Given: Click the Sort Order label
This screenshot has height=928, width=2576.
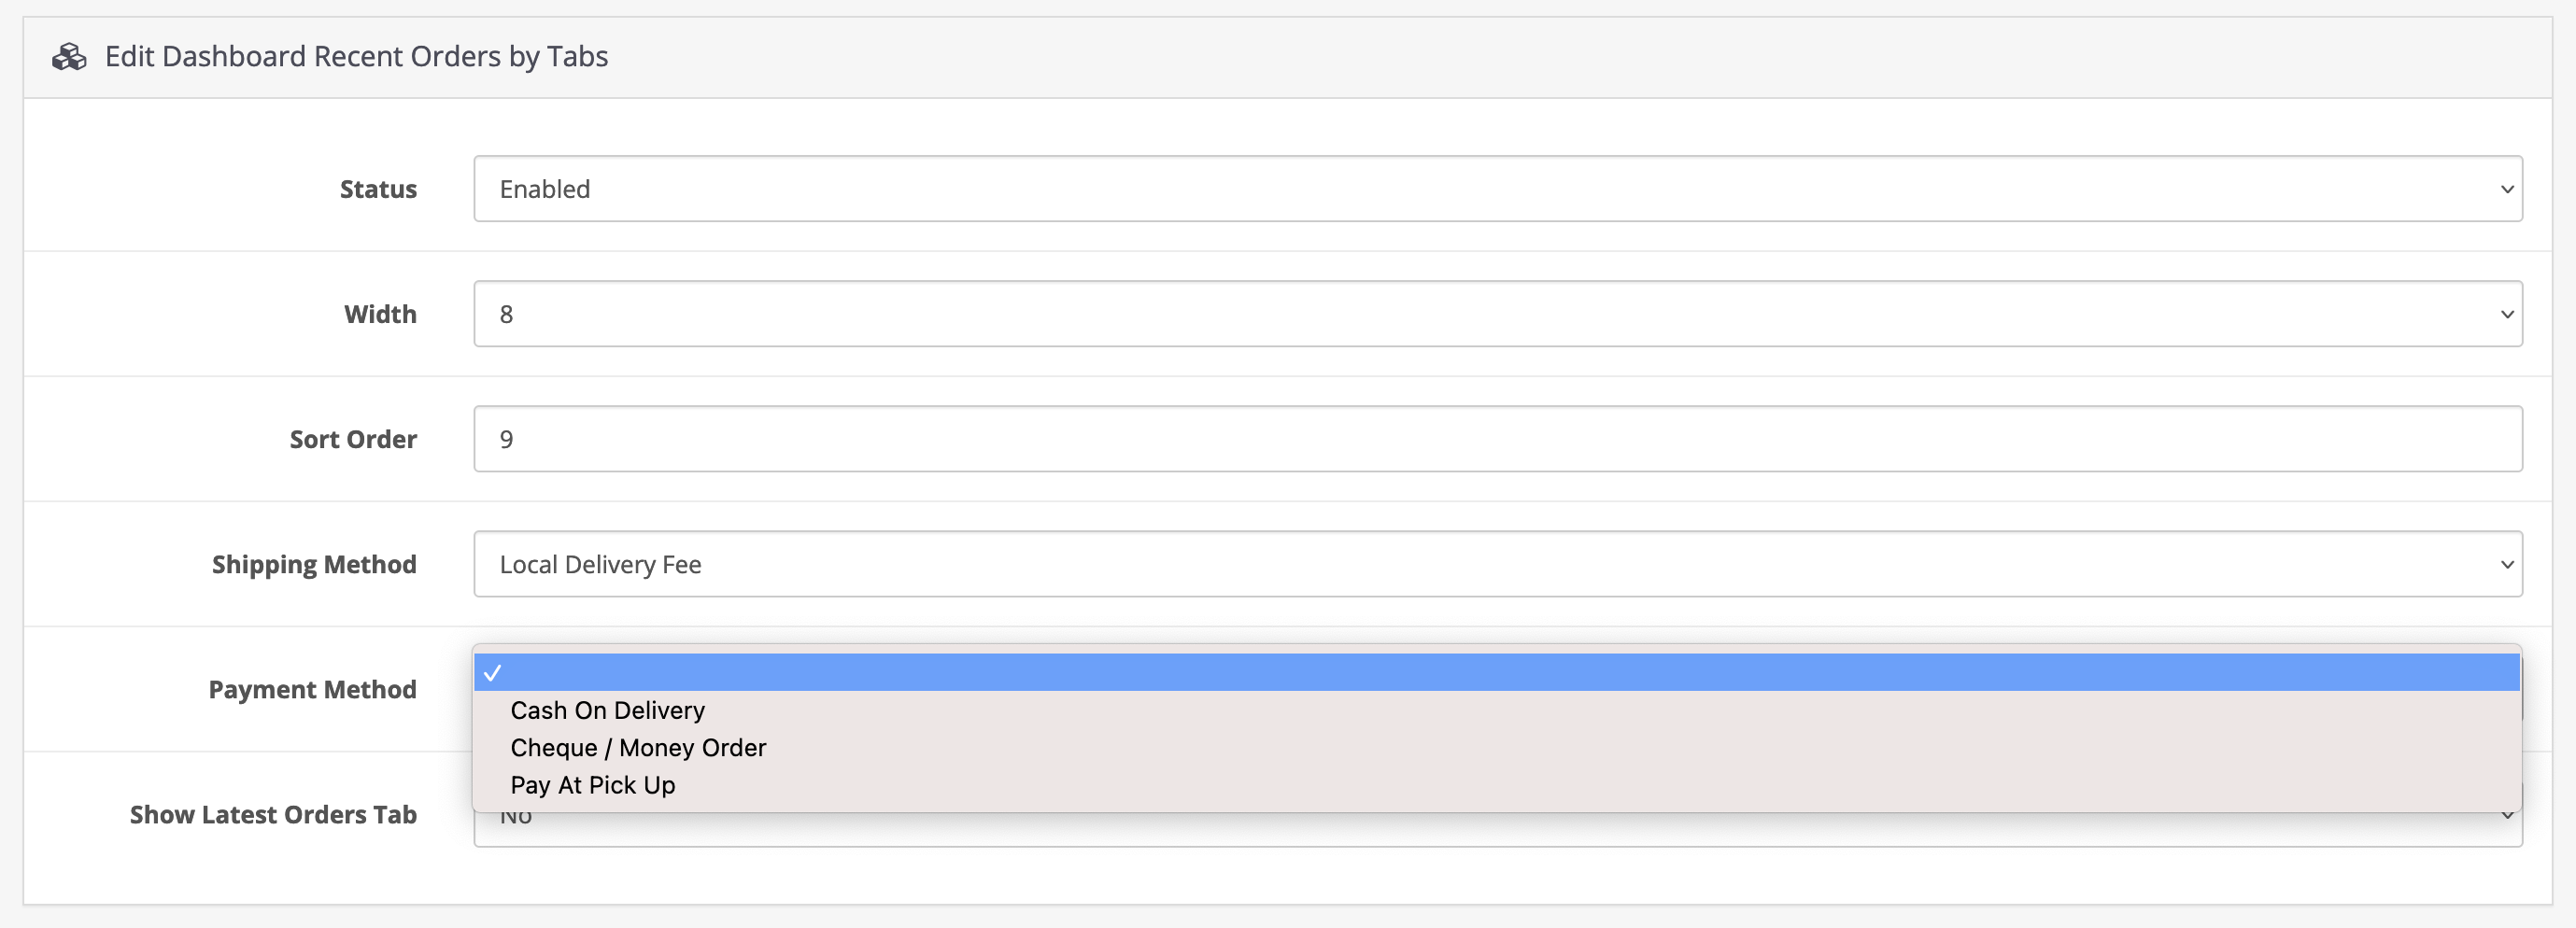Looking at the screenshot, I should [x=353, y=439].
